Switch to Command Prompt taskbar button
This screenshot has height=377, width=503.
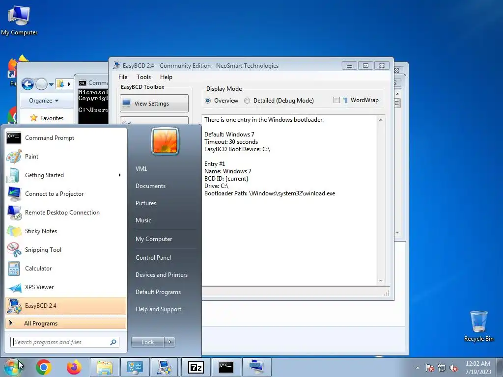[226, 367]
